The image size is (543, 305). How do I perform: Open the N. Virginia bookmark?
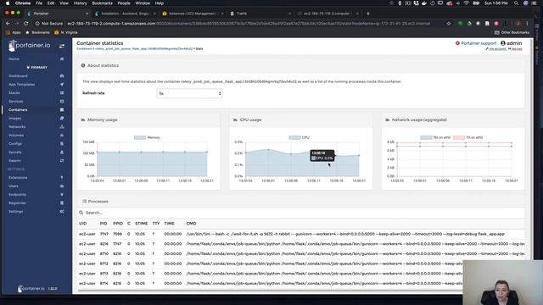66,32
